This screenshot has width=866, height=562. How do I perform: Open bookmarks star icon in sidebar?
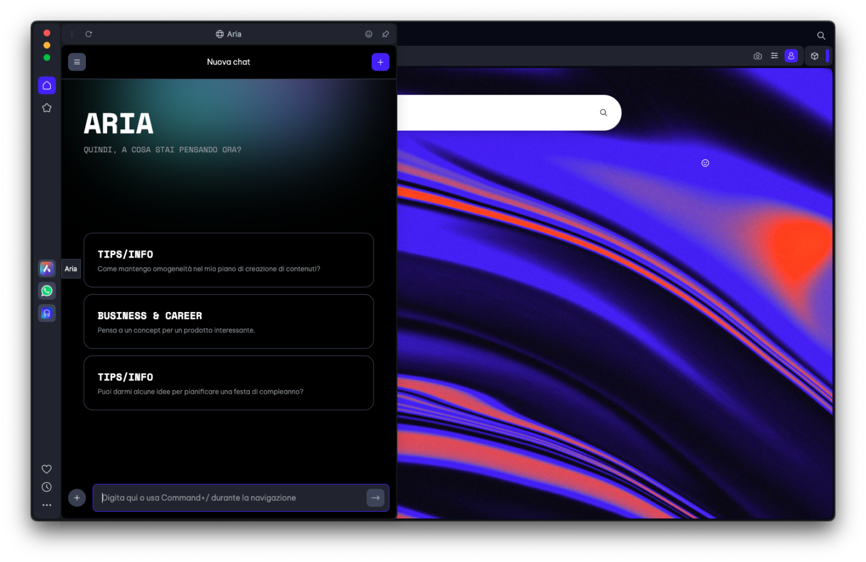(x=46, y=108)
